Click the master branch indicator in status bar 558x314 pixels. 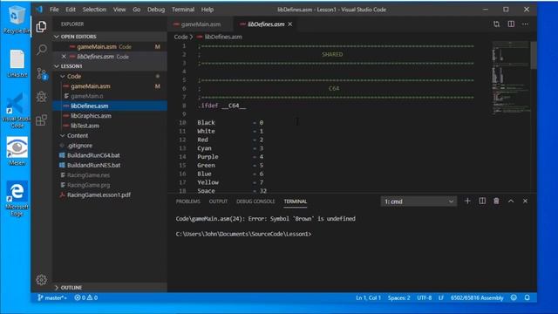[x=52, y=297]
